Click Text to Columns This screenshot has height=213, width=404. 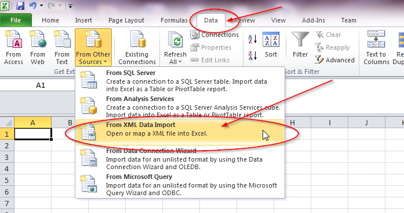[x=376, y=47]
